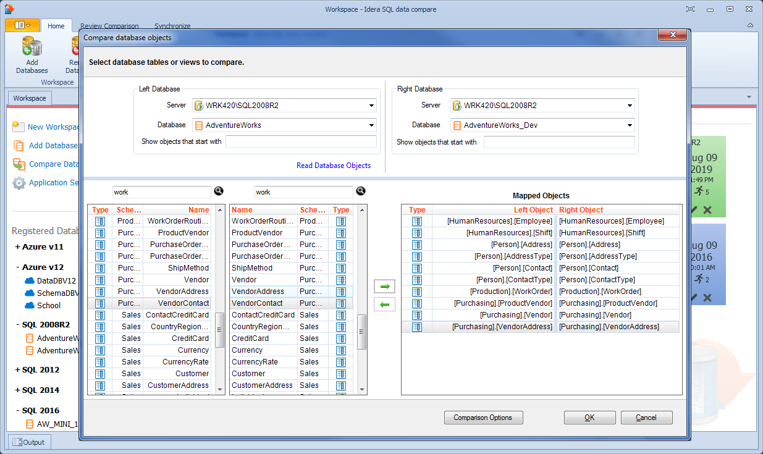Click Application Settings gear icon
Viewport: 763px width, 454px height.
click(19, 183)
